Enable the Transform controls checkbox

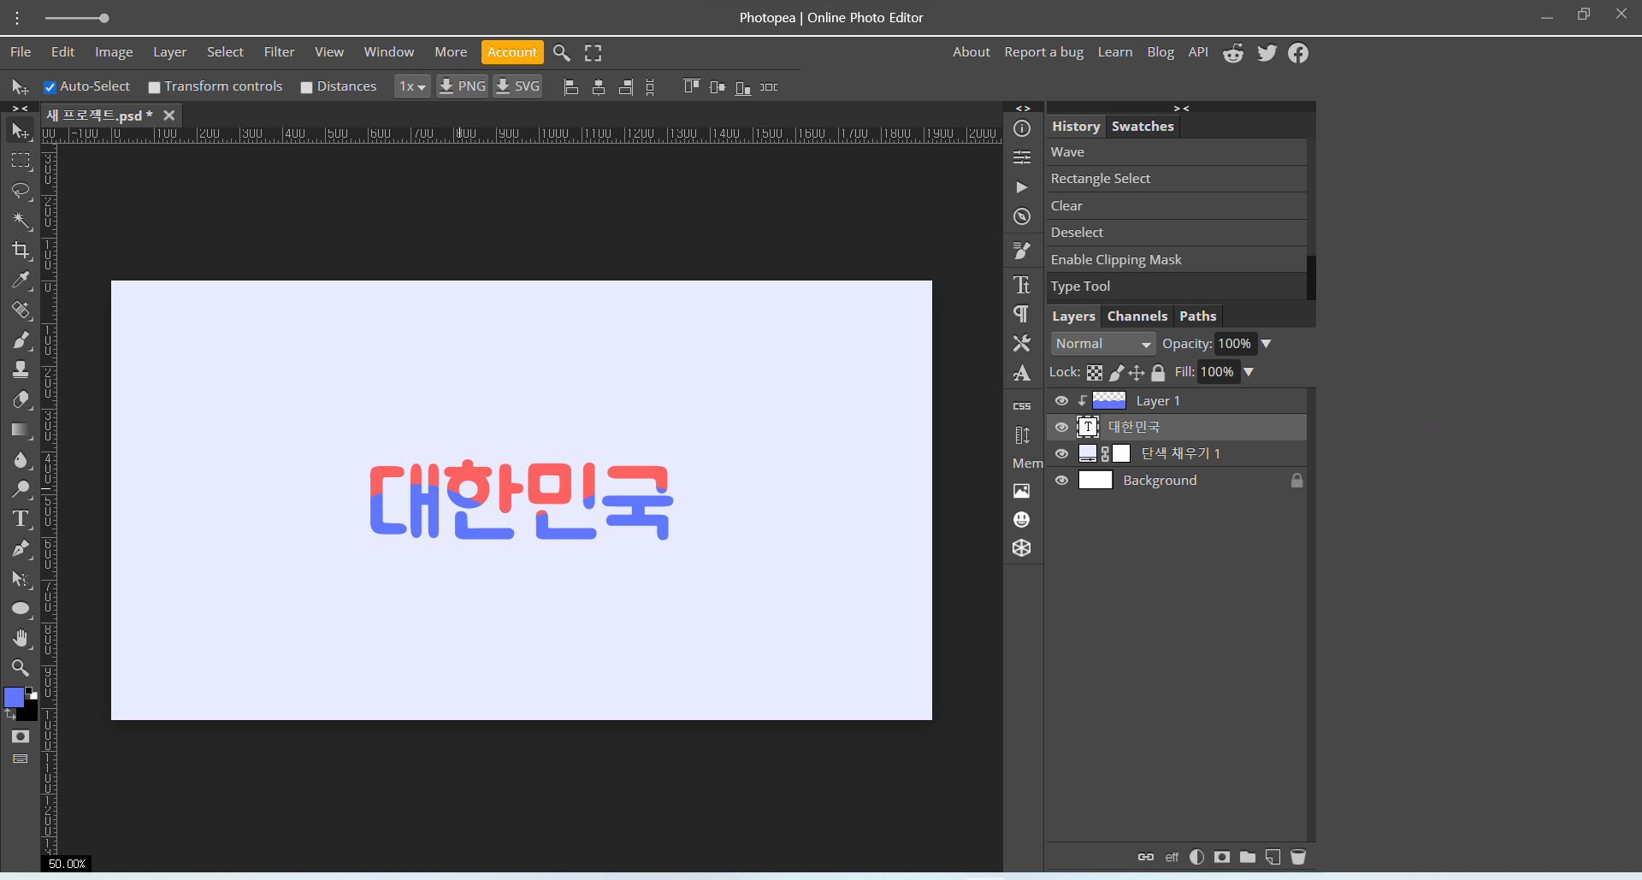tap(154, 87)
